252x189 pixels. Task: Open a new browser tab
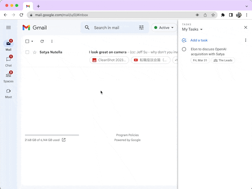point(38,6)
